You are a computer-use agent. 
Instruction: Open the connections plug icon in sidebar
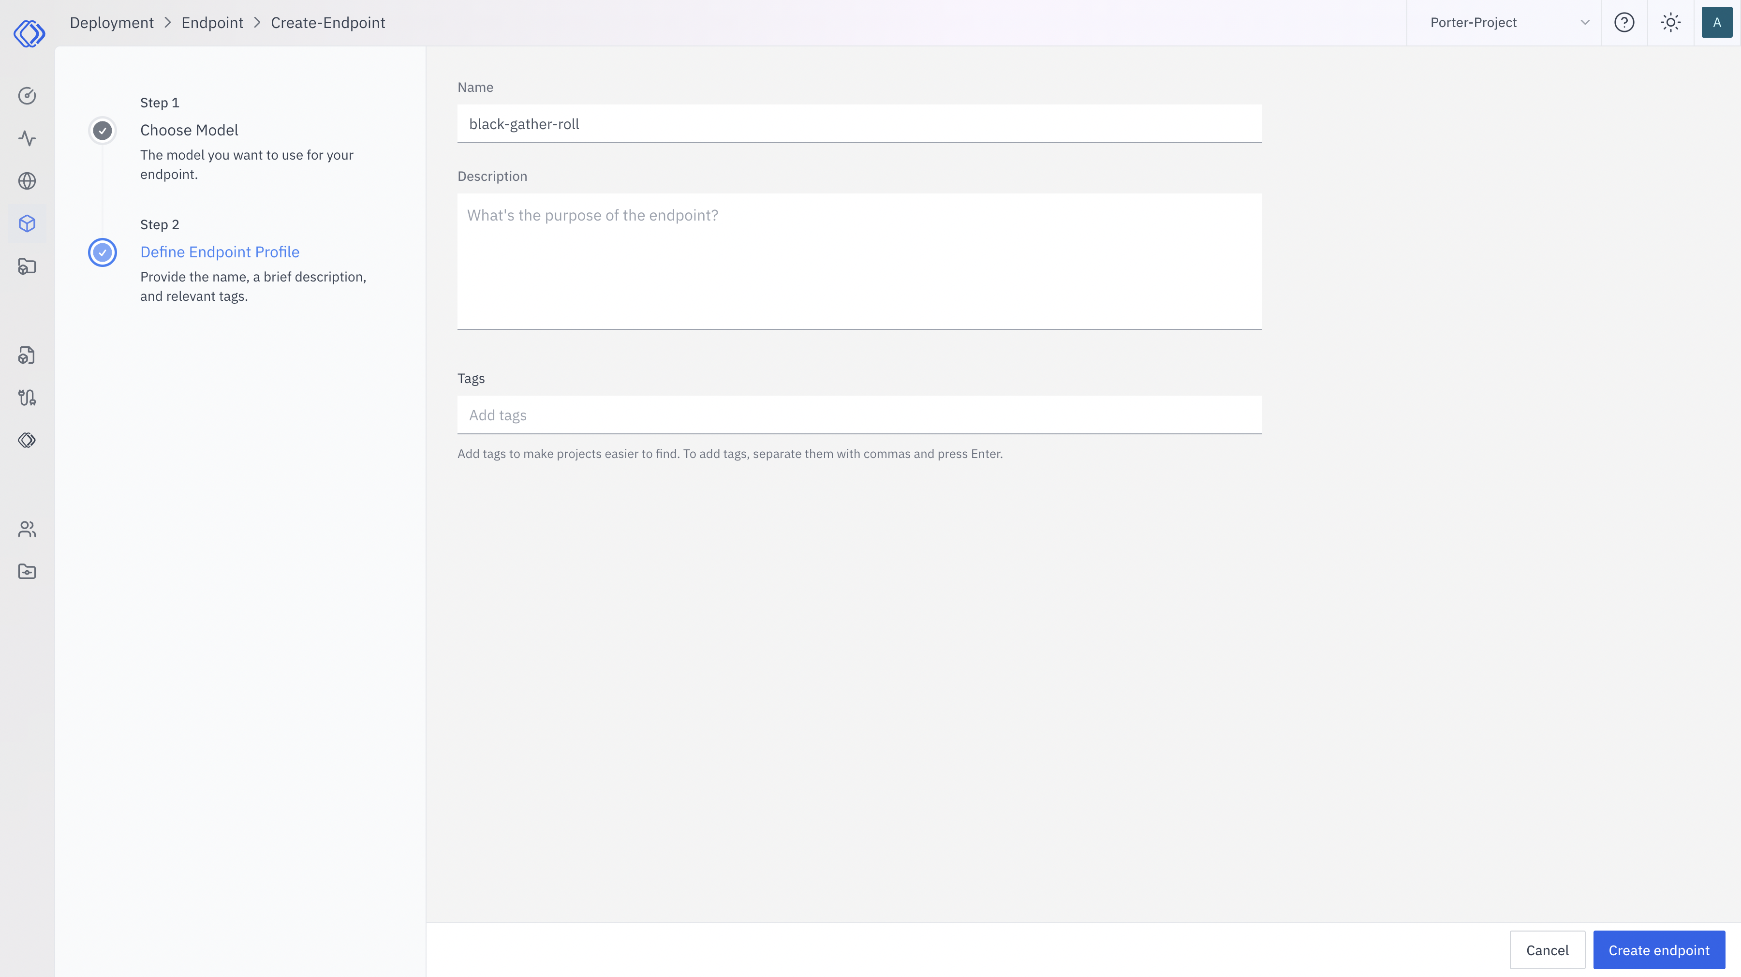[27, 398]
